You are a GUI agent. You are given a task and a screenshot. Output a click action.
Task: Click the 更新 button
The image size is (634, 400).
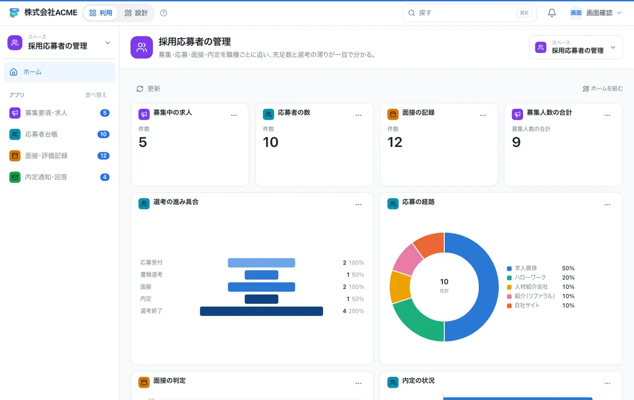click(148, 89)
